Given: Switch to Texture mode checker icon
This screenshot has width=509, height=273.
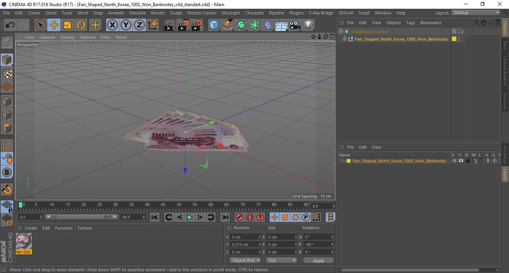Looking at the screenshot, I should click(7, 74).
